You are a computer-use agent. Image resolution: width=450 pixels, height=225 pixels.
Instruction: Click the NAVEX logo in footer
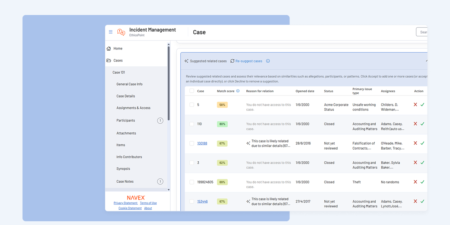pos(136,198)
